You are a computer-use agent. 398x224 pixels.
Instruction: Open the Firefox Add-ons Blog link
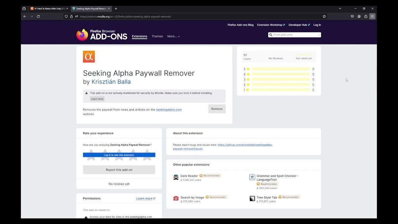coord(240,25)
